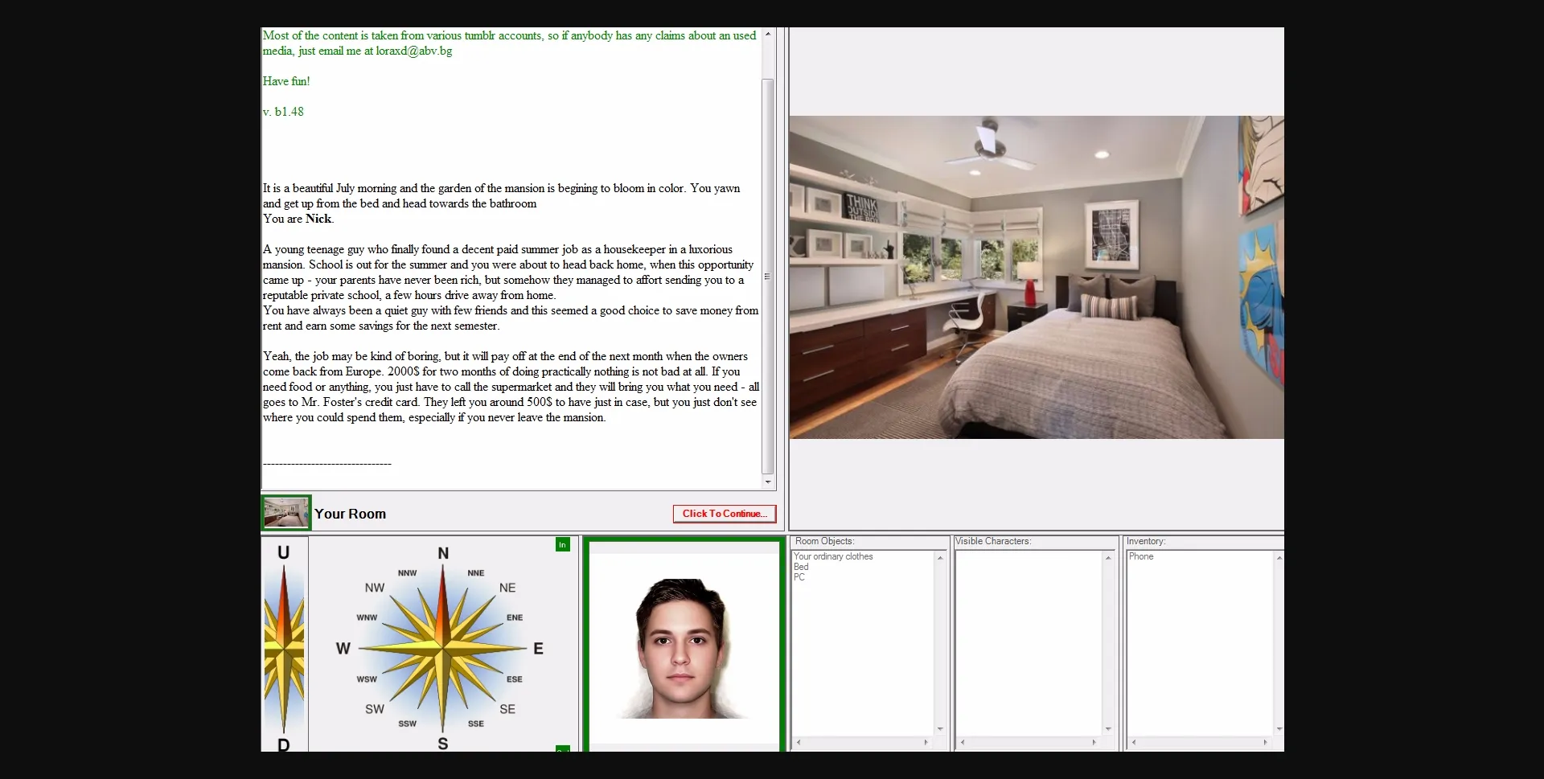Image resolution: width=1544 pixels, height=779 pixels.
Task: Select the SE compass direction
Action: click(507, 709)
